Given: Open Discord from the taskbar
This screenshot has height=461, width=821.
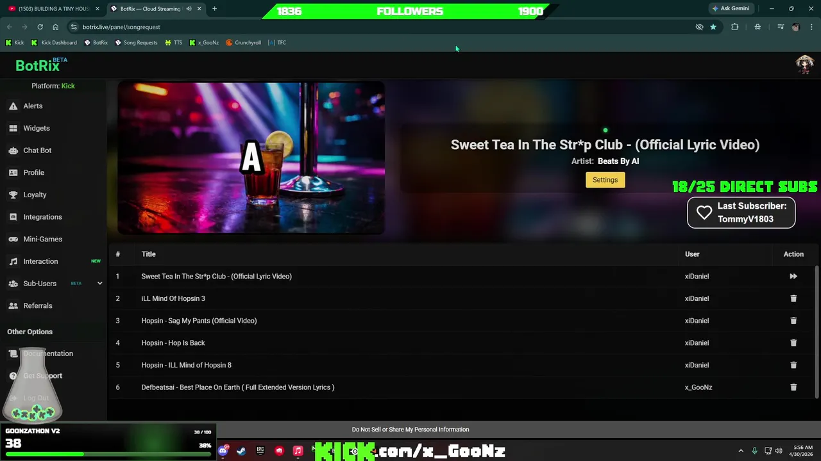Looking at the screenshot, I should pyautogui.click(x=223, y=451).
